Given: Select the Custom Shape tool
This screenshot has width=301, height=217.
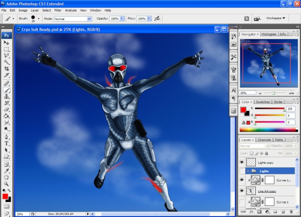Looking at the screenshot, I should click(x=7, y=156).
